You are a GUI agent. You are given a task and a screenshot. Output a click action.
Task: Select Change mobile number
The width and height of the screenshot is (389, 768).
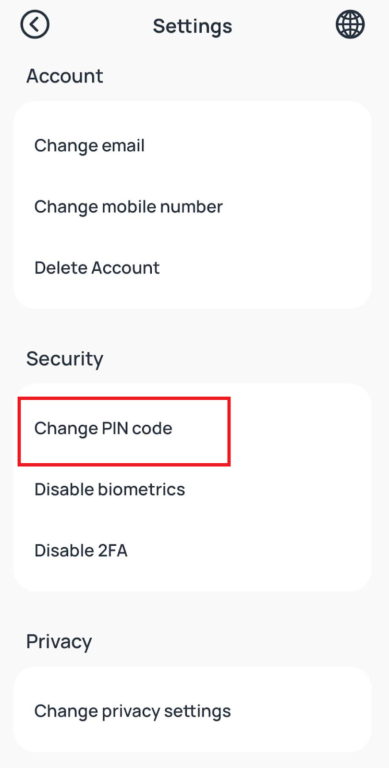pyautogui.click(x=128, y=207)
